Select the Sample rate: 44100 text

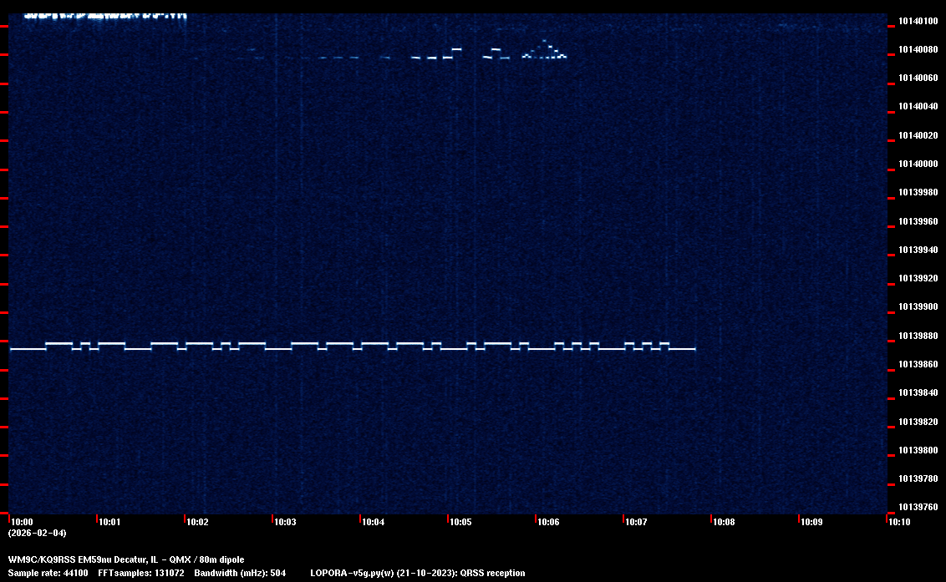click(48, 573)
